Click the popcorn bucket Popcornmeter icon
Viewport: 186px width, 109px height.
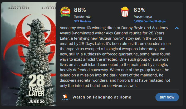(125, 12)
